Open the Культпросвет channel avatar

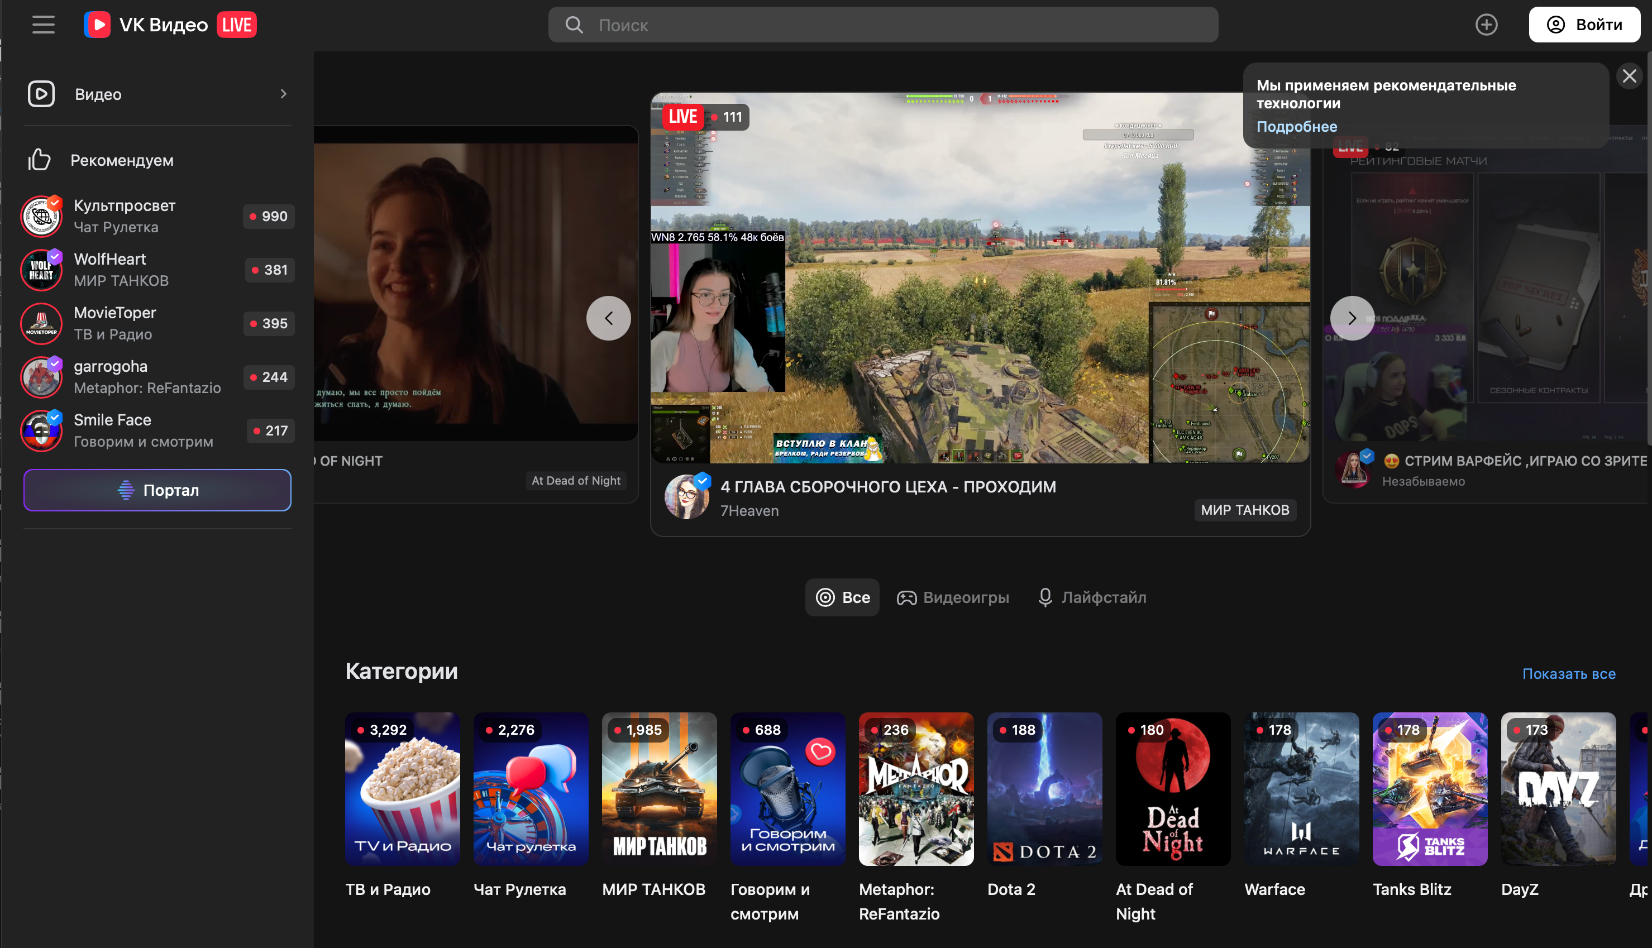pyautogui.click(x=41, y=216)
